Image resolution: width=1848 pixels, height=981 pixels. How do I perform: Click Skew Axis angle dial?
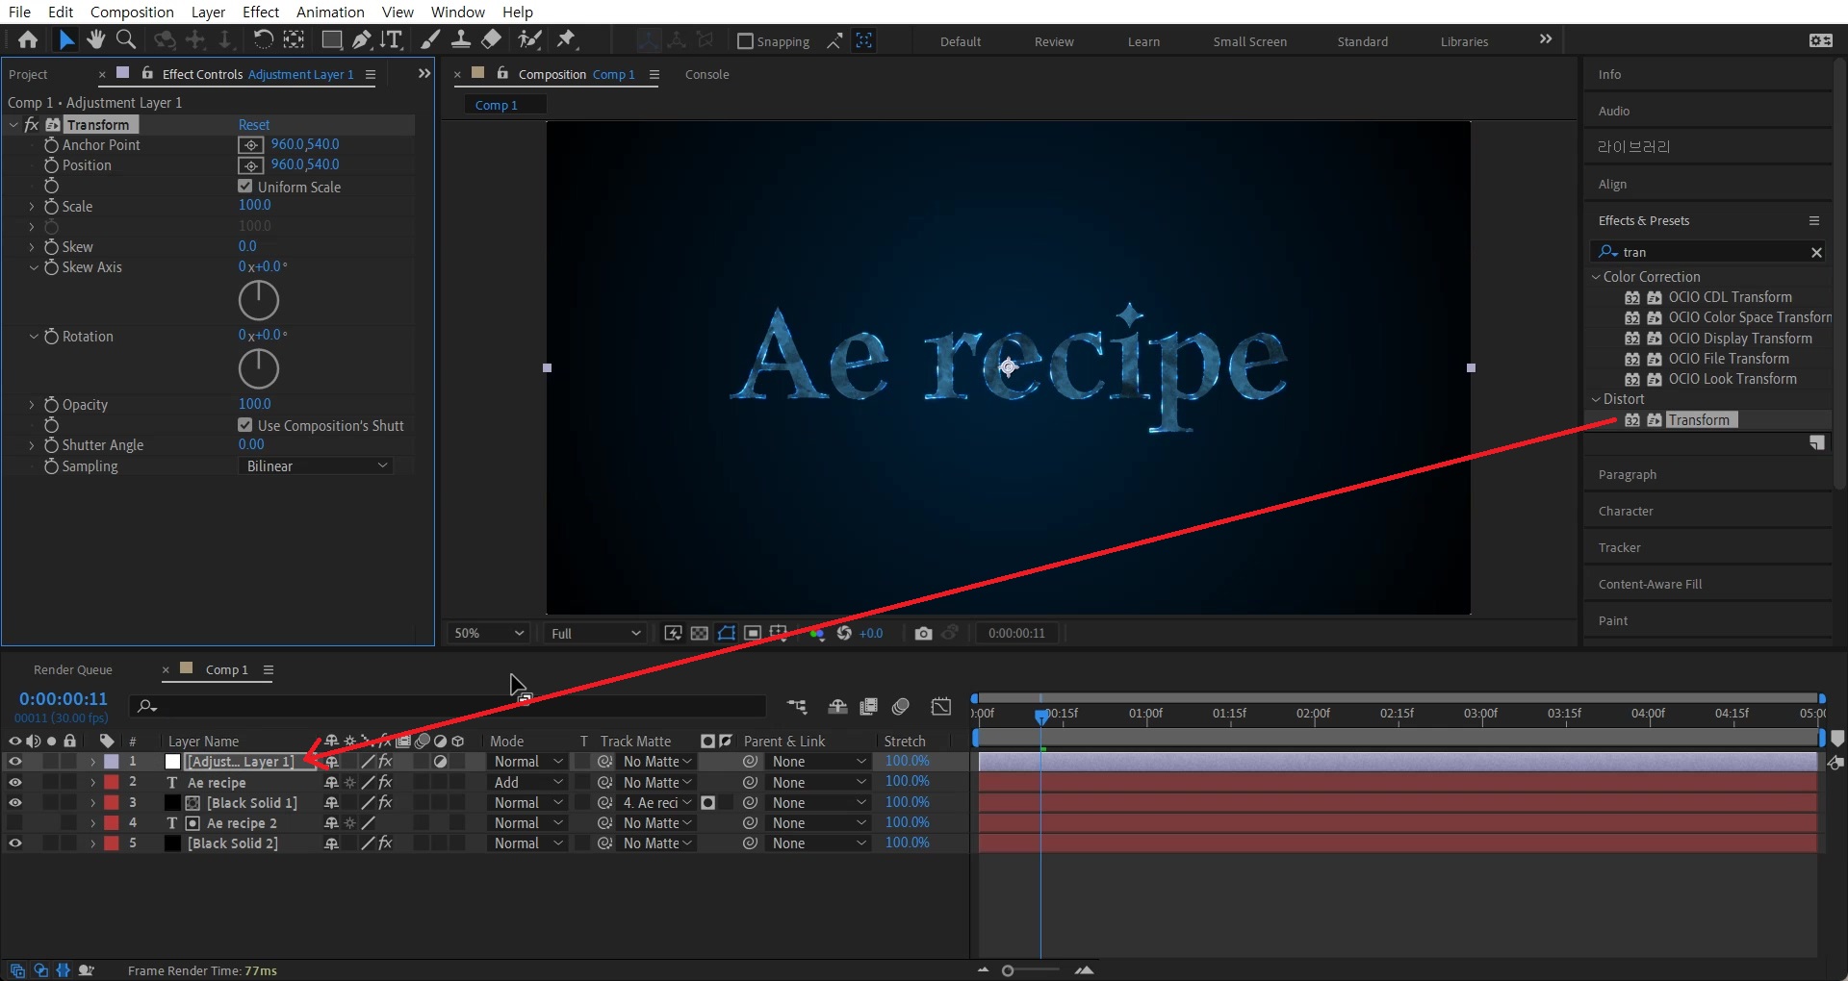pos(259,301)
